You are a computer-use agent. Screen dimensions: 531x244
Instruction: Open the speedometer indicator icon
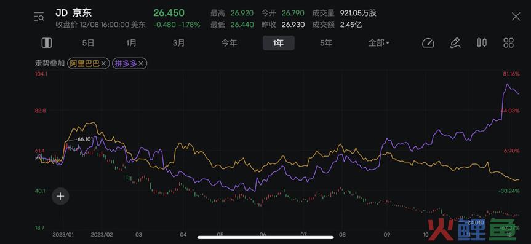pos(428,43)
